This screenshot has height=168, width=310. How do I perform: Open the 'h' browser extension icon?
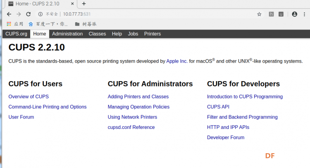[271, 14]
